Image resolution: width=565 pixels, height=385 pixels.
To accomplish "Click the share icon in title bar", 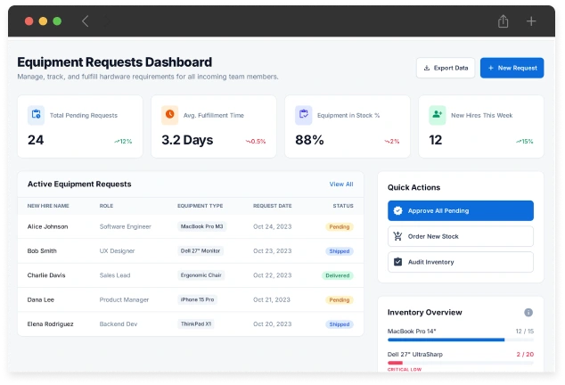I will coord(504,21).
